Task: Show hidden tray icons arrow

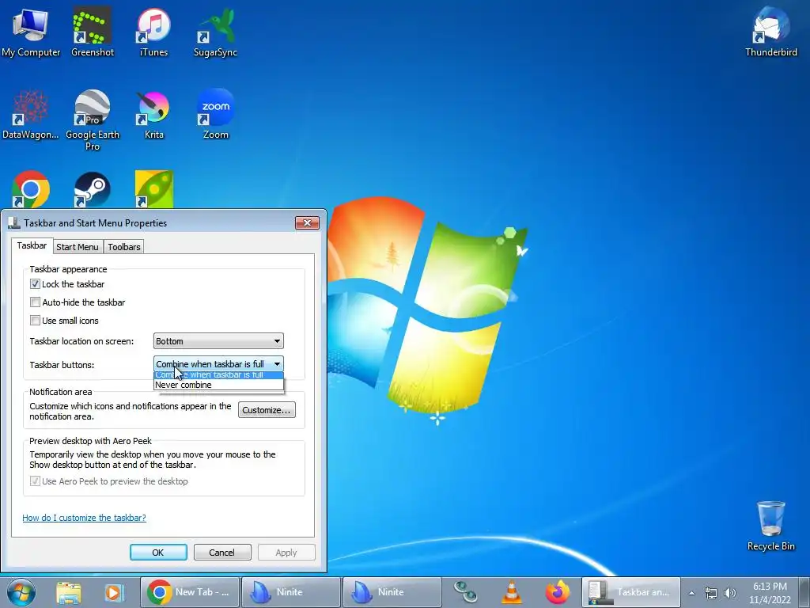Action: point(691,593)
